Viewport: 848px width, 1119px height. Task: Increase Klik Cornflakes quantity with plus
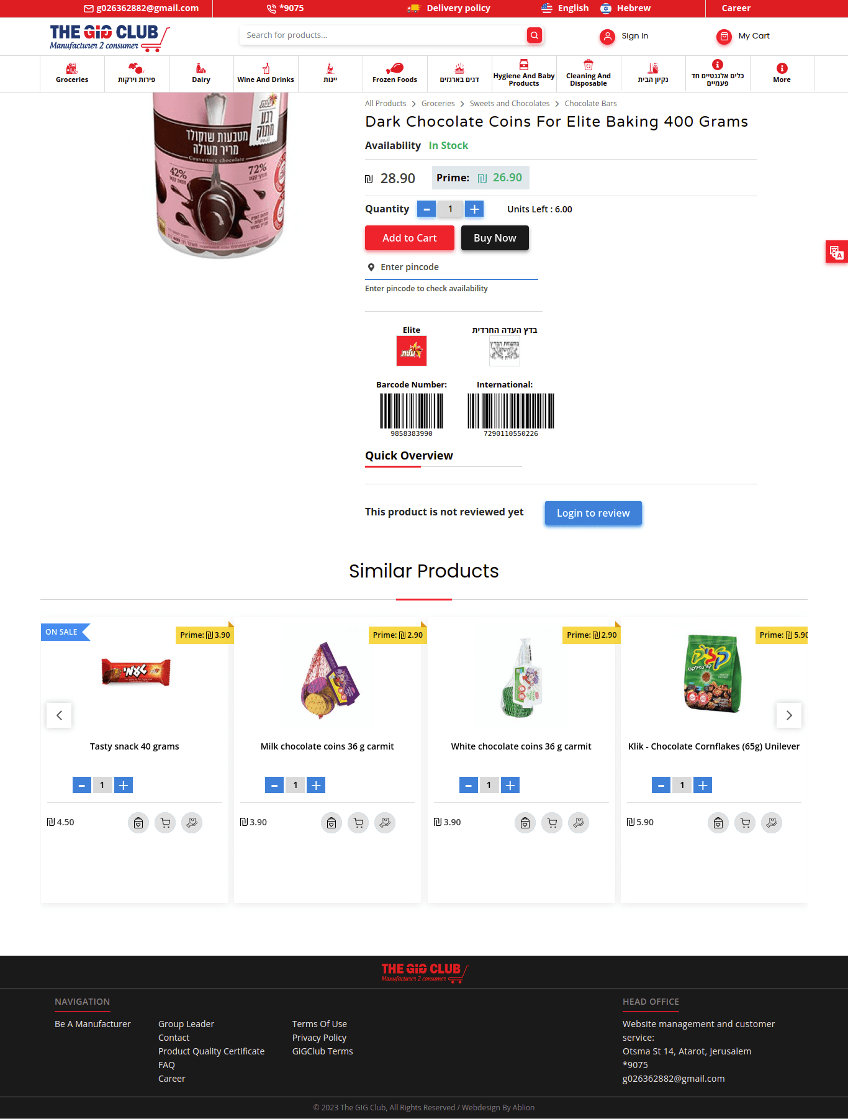pyautogui.click(x=703, y=785)
